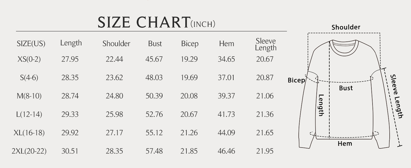Choose the L(12-14) size row label
411x168 pixels.
coord(29,114)
